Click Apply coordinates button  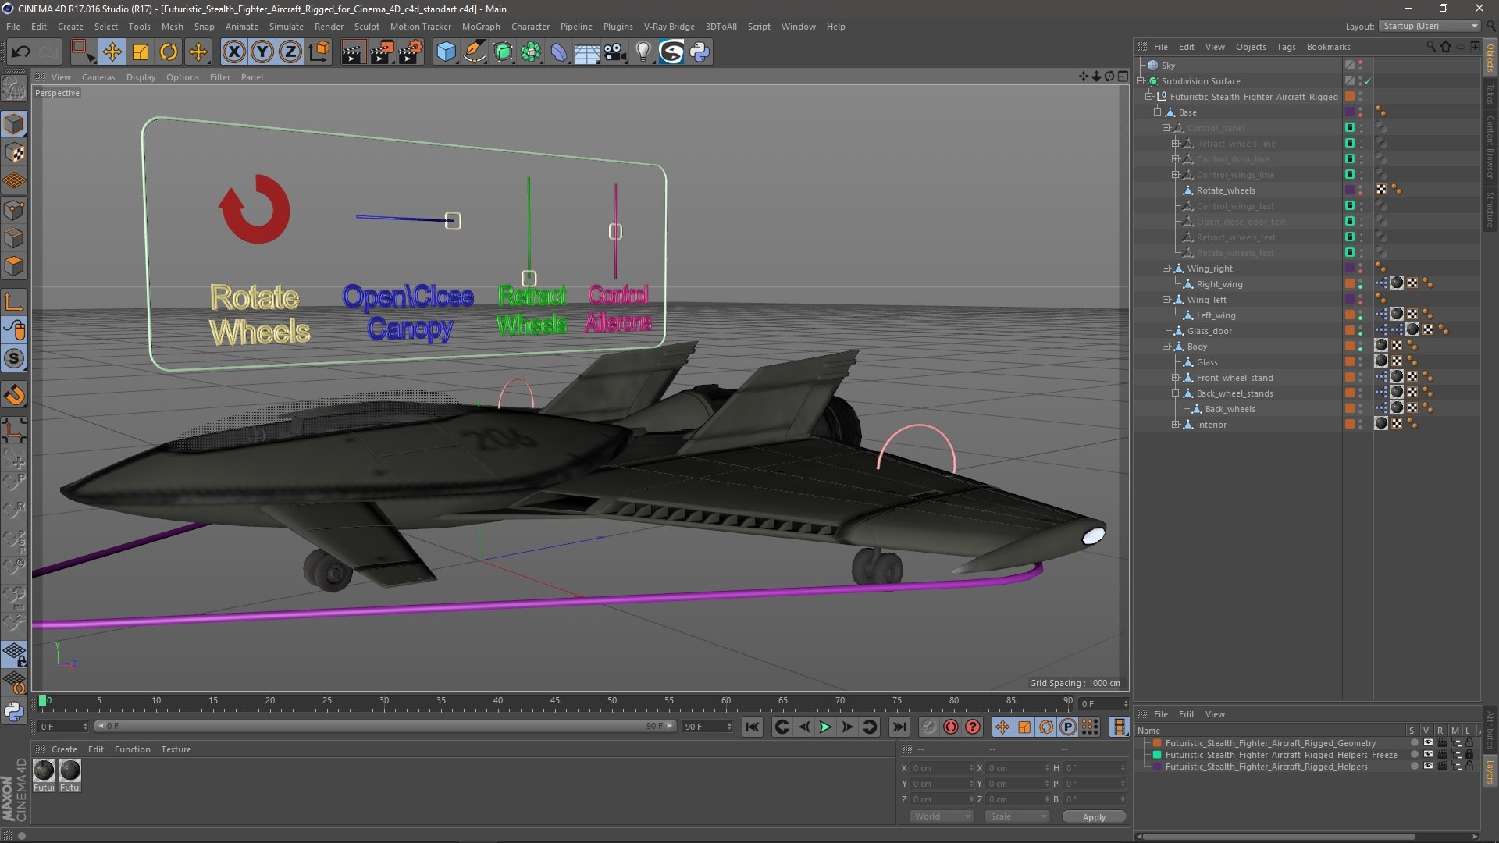click(x=1094, y=816)
